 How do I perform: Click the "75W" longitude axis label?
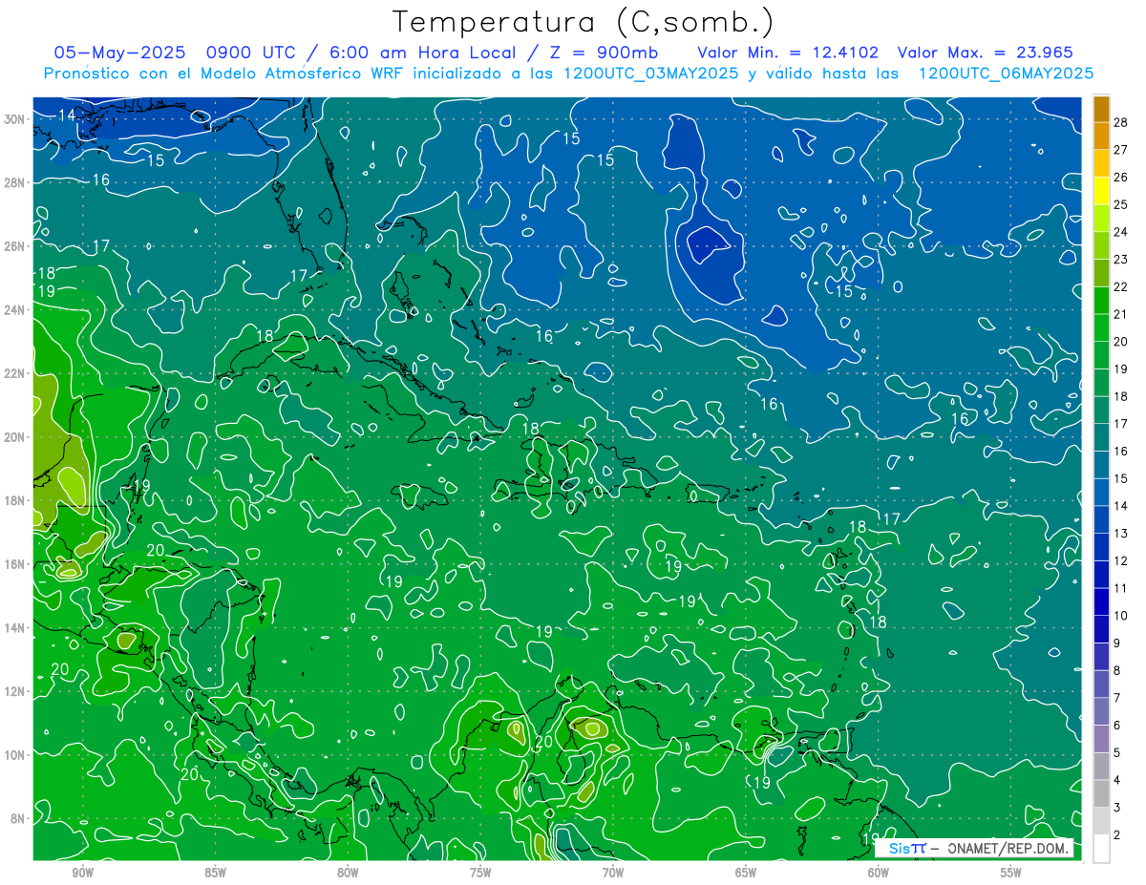click(480, 874)
